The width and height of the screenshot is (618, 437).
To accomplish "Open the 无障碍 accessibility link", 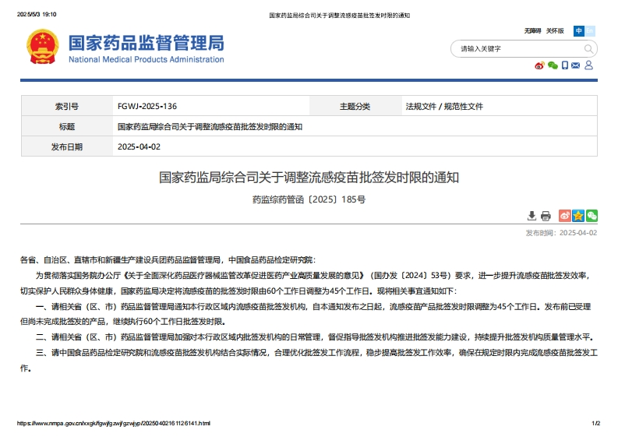I will click(532, 31).
